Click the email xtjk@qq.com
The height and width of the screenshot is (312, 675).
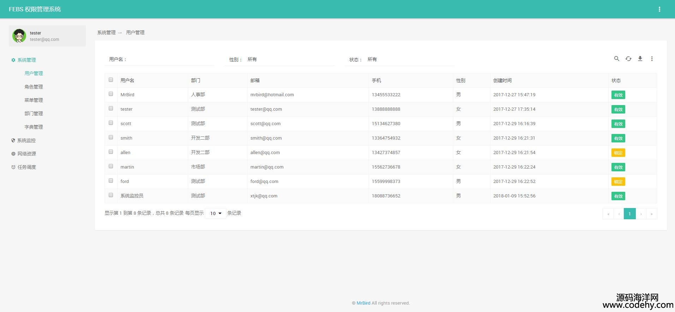264,196
